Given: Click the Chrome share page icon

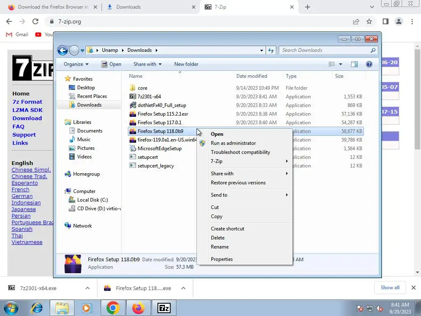Looking at the screenshot, I should click(x=356, y=21).
